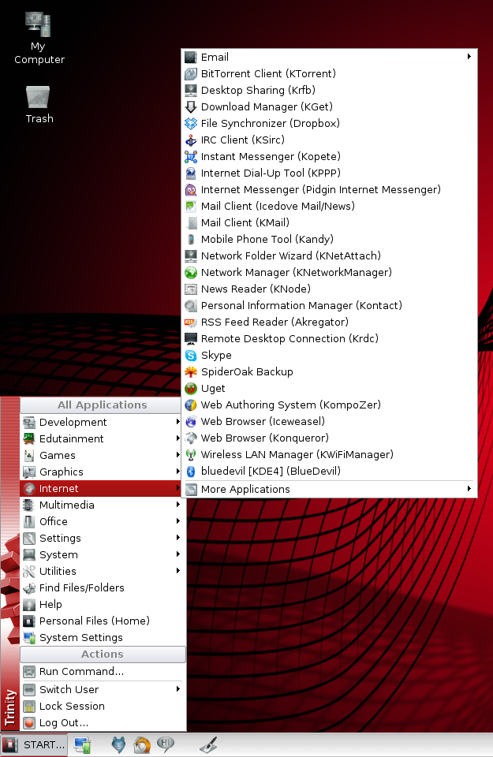The height and width of the screenshot is (757, 493).
Task: Open System Settings entry
Action: tap(103, 637)
